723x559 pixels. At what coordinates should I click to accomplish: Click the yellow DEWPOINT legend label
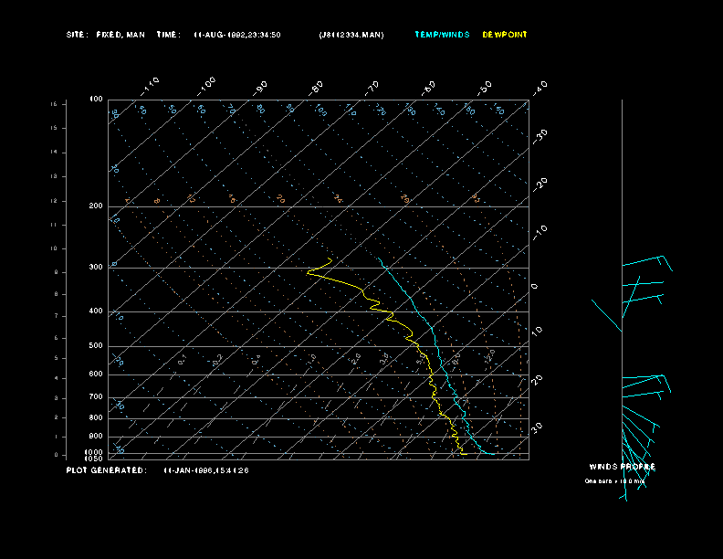(x=505, y=35)
